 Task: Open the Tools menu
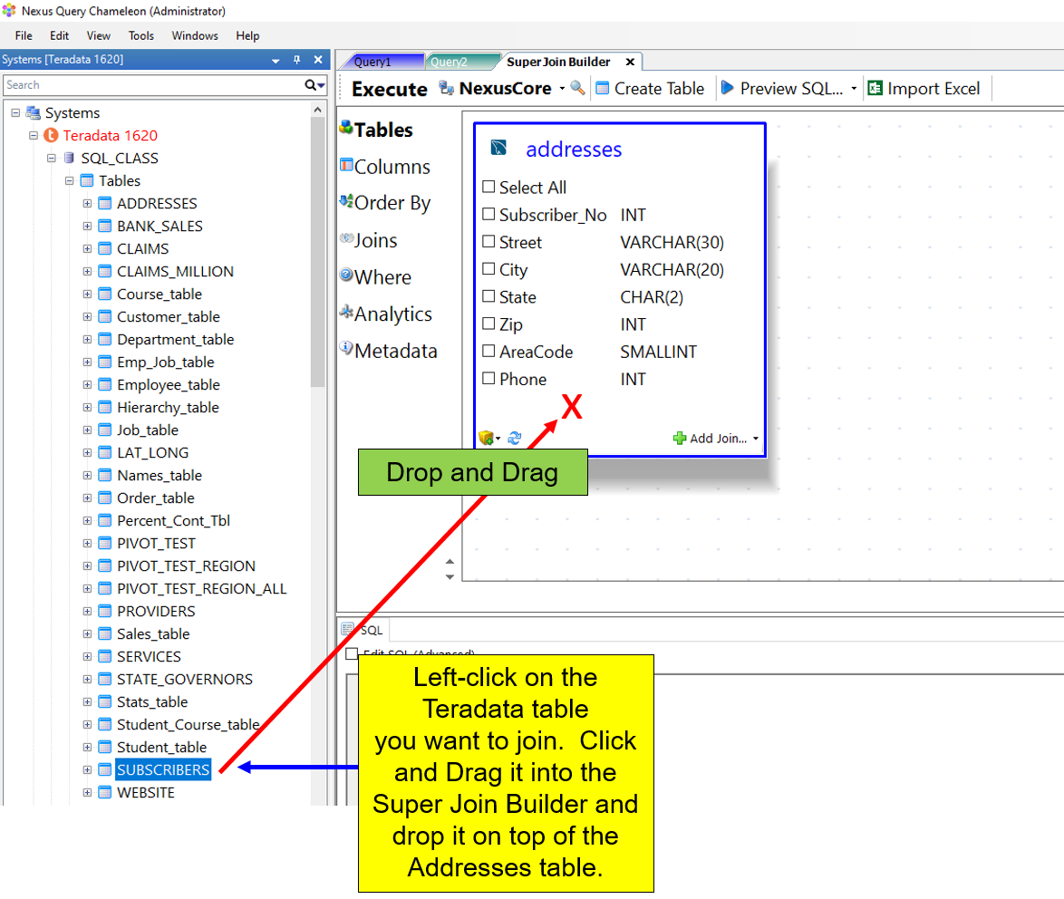pyautogui.click(x=140, y=35)
